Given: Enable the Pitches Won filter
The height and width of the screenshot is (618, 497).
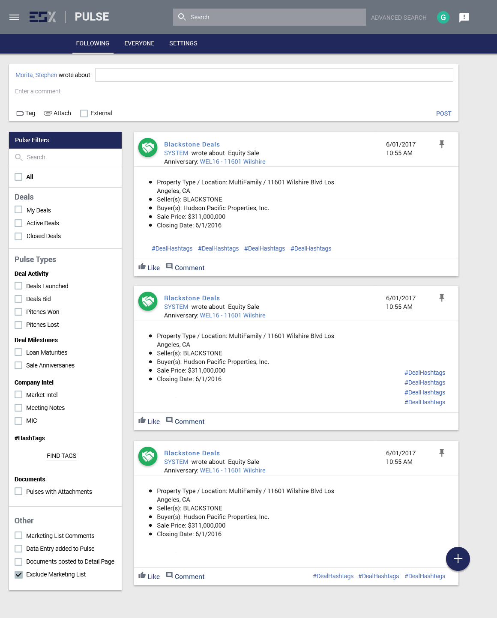Looking at the screenshot, I should tap(18, 312).
